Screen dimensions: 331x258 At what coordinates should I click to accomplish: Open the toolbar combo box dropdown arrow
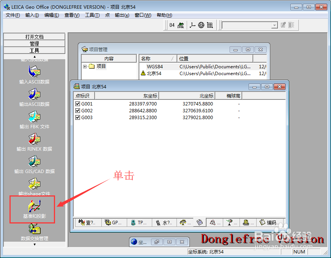coord(274,25)
